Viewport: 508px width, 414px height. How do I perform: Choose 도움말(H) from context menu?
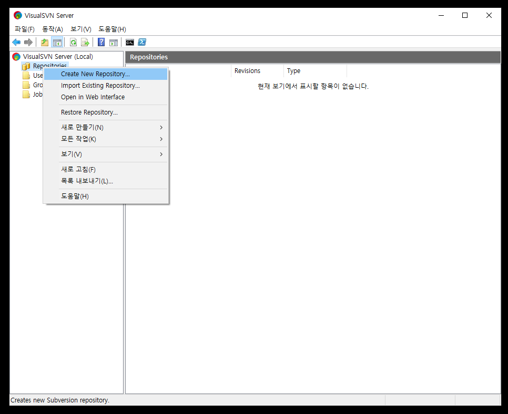tap(106, 196)
